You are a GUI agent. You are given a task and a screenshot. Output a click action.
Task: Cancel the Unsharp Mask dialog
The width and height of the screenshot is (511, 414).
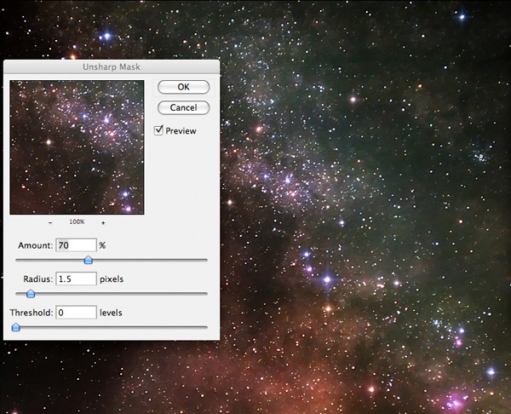tap(183, 107)
